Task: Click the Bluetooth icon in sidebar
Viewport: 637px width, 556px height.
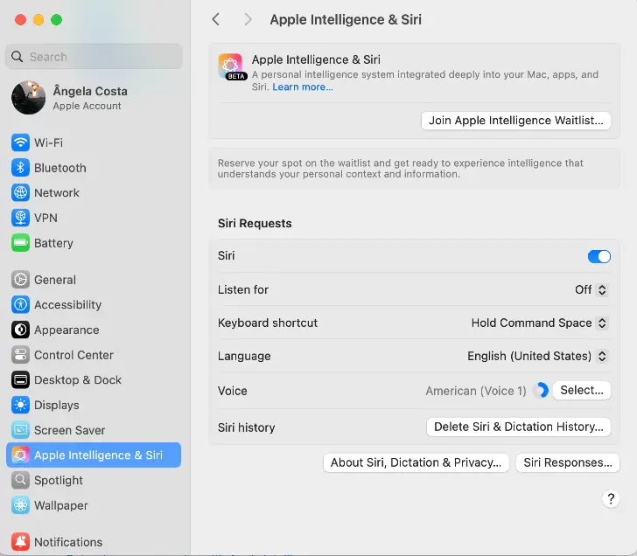Action: [20, 168]
